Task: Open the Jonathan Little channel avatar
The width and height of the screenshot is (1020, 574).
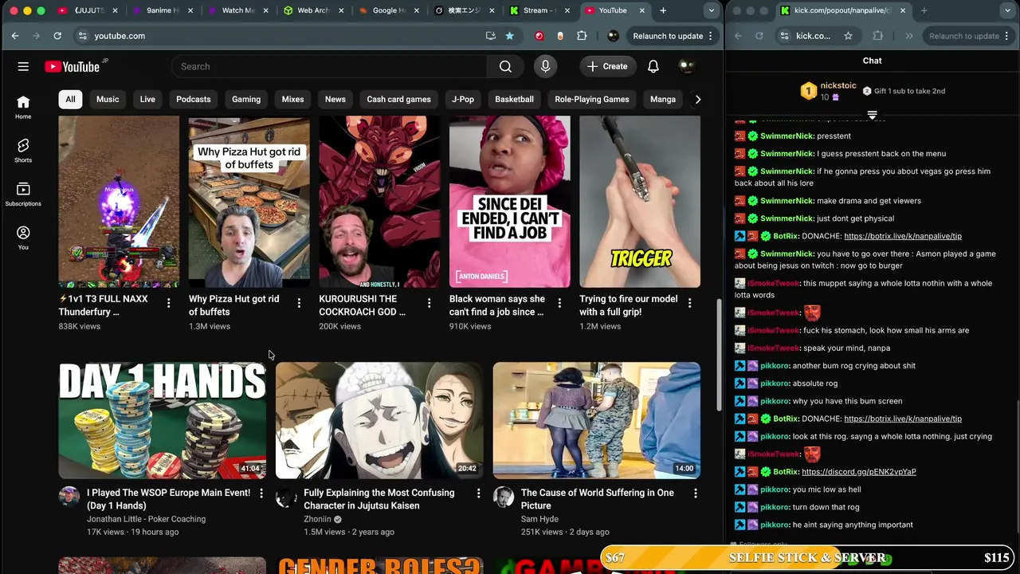Action: (x=69, y=497)
